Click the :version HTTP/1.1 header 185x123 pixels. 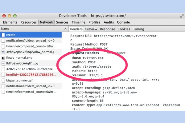(87, 75)
